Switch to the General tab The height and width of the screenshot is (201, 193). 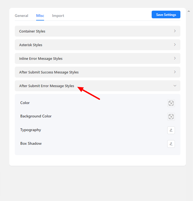21,16
